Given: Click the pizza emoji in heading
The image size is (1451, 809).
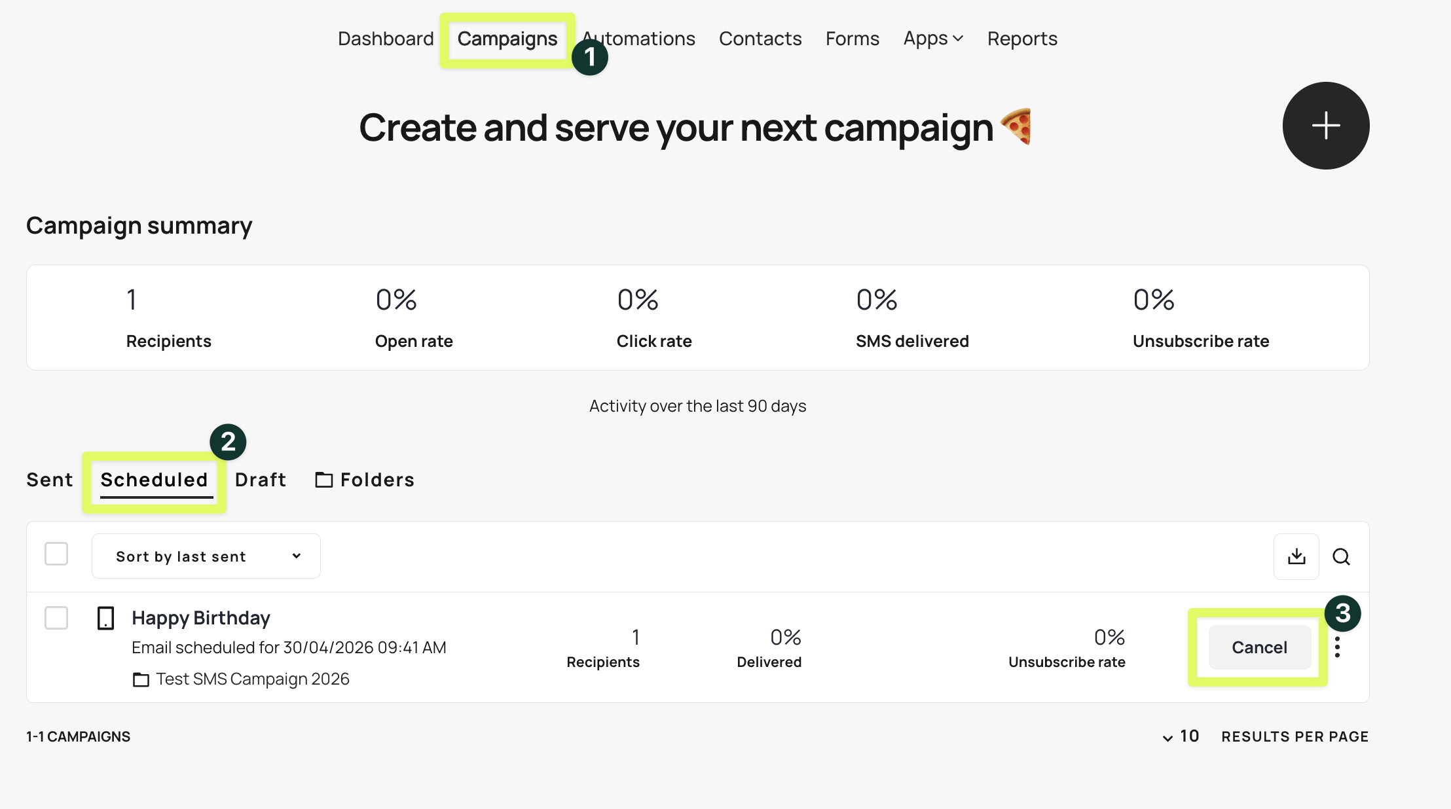Looking at the screenshot, I should click(x=1017, y=126).
